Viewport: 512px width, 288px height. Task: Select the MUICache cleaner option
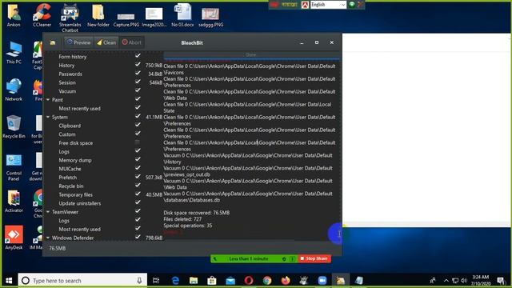(x=70, y=169)
